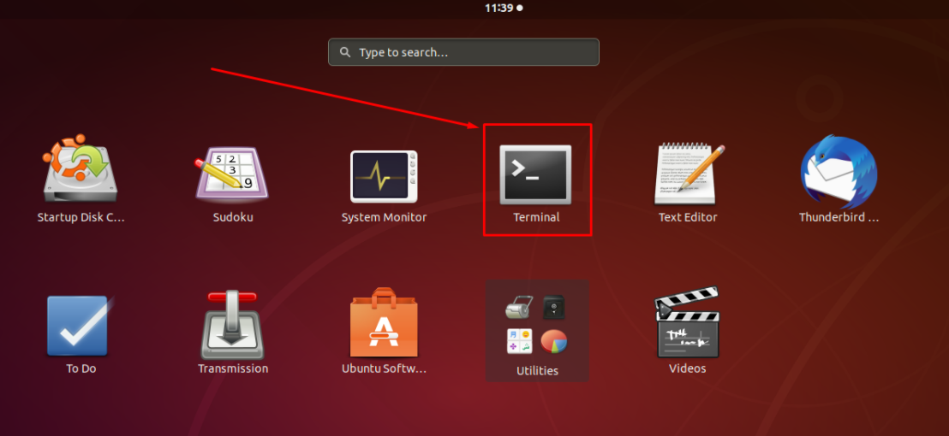
Task: Click the notification dot beside the clock
Action: pos(520,8)
